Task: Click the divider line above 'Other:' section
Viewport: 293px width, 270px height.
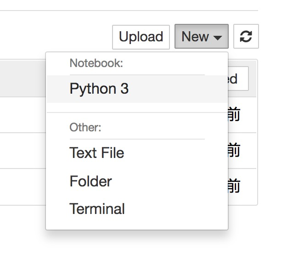Action: 137,112
